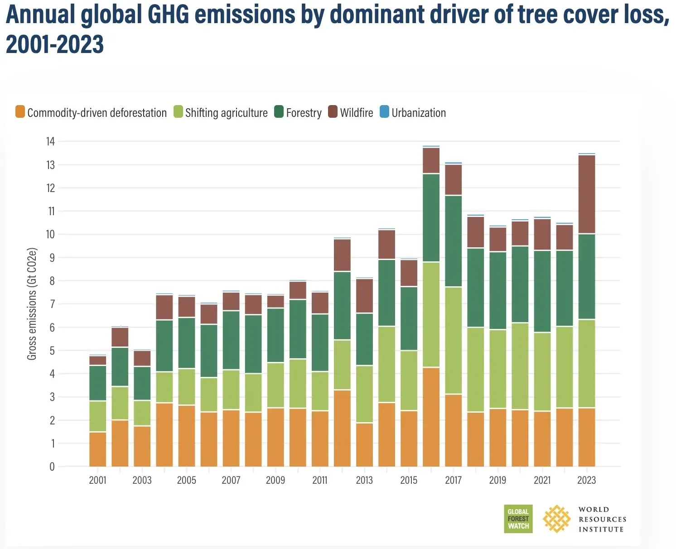Click the 2013 commodity-driven orange bar segment
This screenshot has height=549, width=676.
pos(365,445)
